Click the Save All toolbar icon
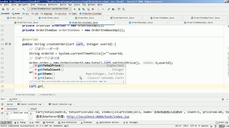Viewport: 229px width, 128px height. pos(3,9)
